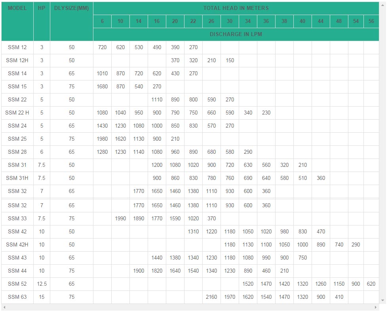Click the horizontal scrollbar track at bottom
The height and width of the screenshot is (317, 388).
pos(190,307)
